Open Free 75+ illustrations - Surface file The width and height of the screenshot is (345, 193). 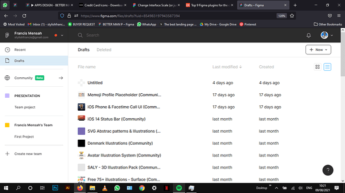point(123,180)
